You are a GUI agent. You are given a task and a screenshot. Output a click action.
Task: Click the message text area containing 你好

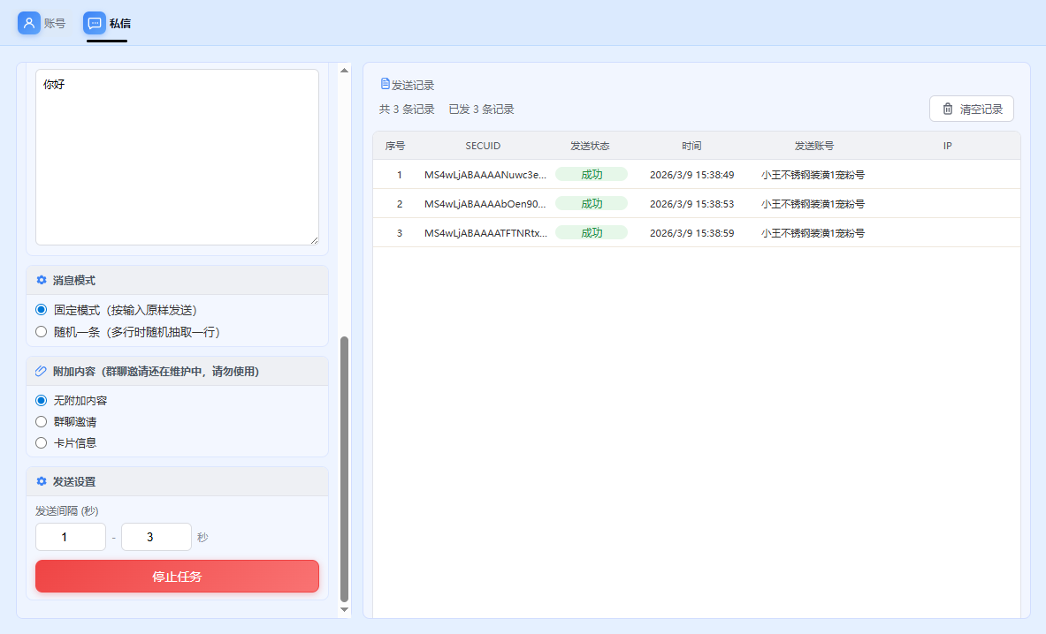point(177,157)
